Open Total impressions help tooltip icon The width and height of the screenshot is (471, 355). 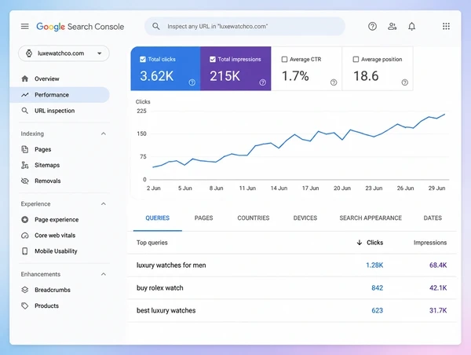click(262, 82)
